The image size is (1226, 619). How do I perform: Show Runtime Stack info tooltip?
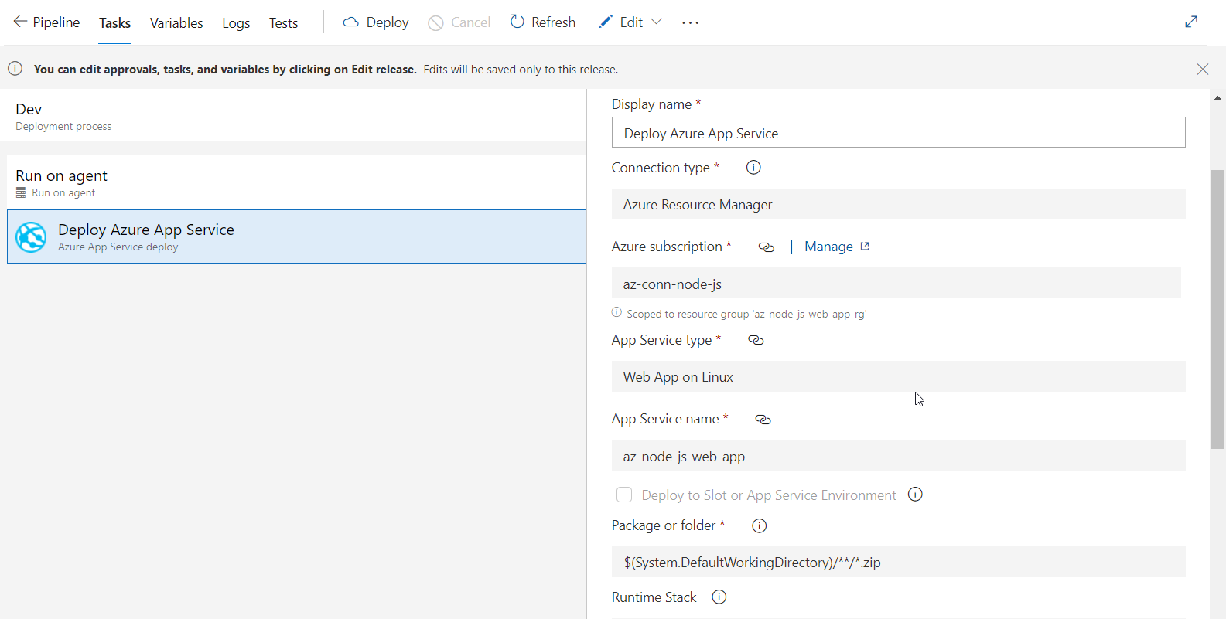(x=719, y=597)
